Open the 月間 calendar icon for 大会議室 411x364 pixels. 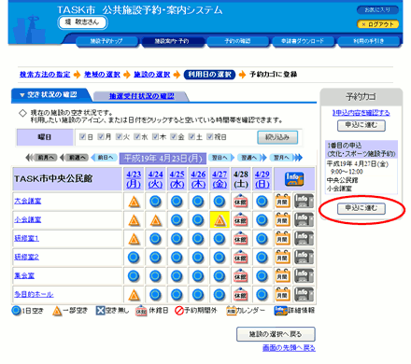(x=282, y=202)
